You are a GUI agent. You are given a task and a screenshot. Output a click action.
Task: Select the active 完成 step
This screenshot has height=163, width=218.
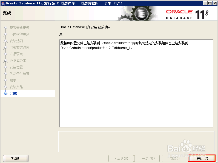coord(13,93)
